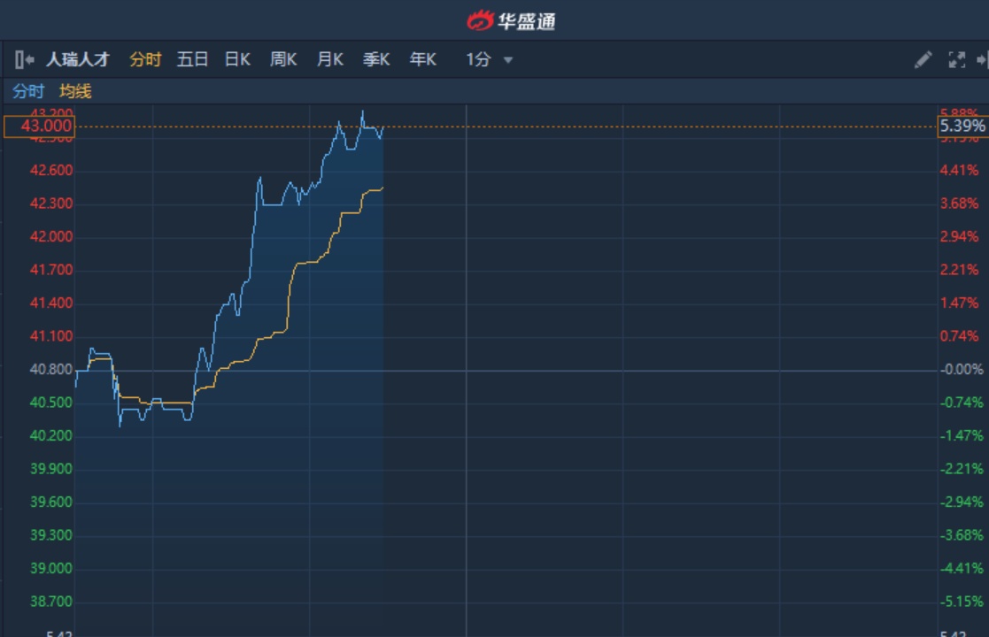Click the 华盛通 logo at top

pyautogui.click(x=512, y=20)
